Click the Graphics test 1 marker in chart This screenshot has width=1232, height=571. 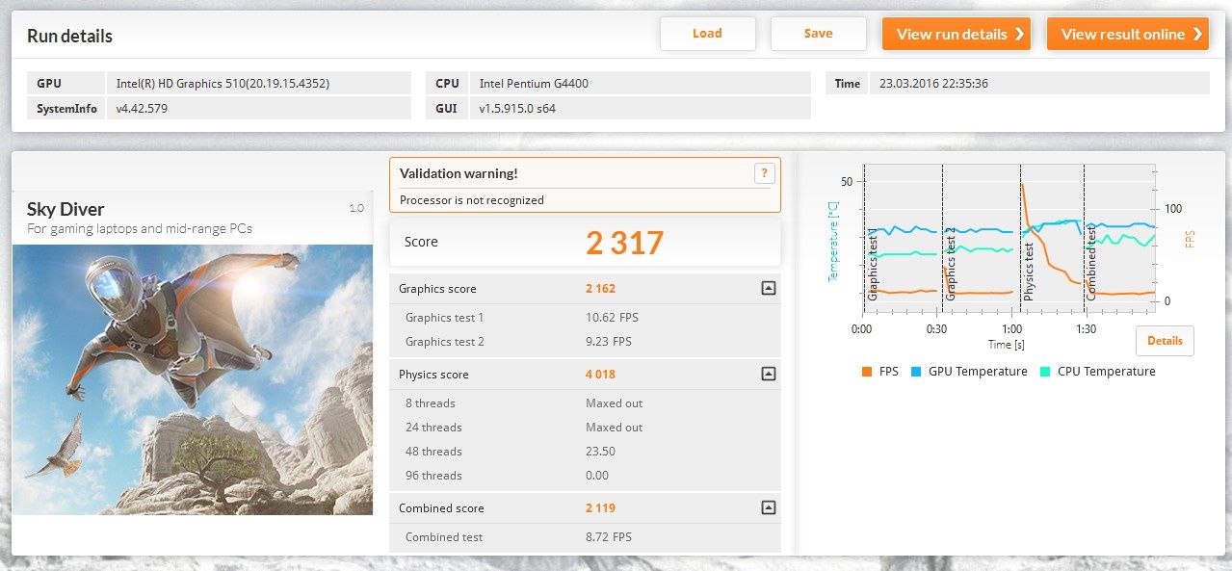[872, 265]
